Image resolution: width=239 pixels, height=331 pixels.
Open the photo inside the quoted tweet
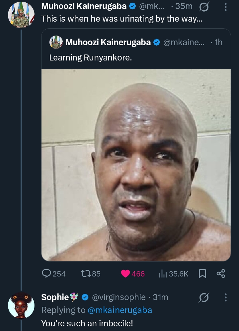[136, 165]
